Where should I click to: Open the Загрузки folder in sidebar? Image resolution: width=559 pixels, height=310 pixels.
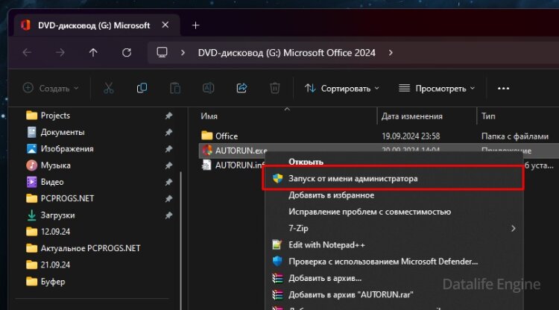coord(57,215)
